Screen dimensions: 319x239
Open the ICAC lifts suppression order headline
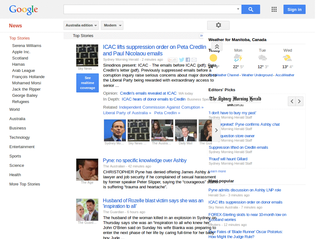(x=155, y=50)
